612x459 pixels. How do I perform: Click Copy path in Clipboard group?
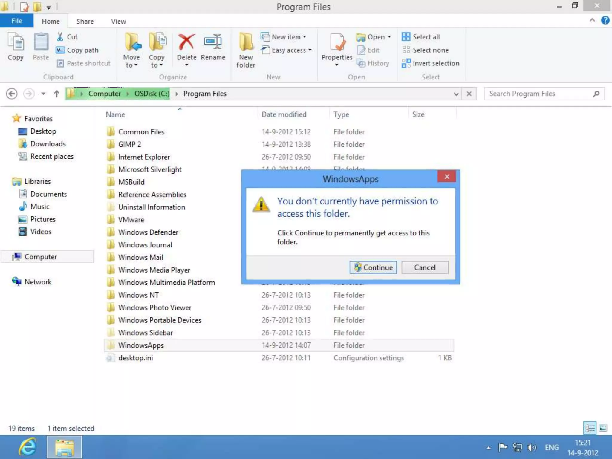[x=77, y=50]
